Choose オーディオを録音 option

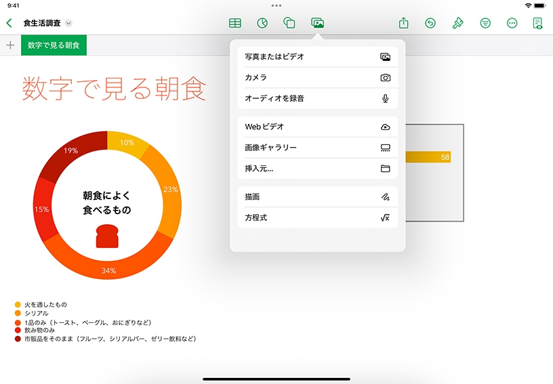[x=317, y=98]
